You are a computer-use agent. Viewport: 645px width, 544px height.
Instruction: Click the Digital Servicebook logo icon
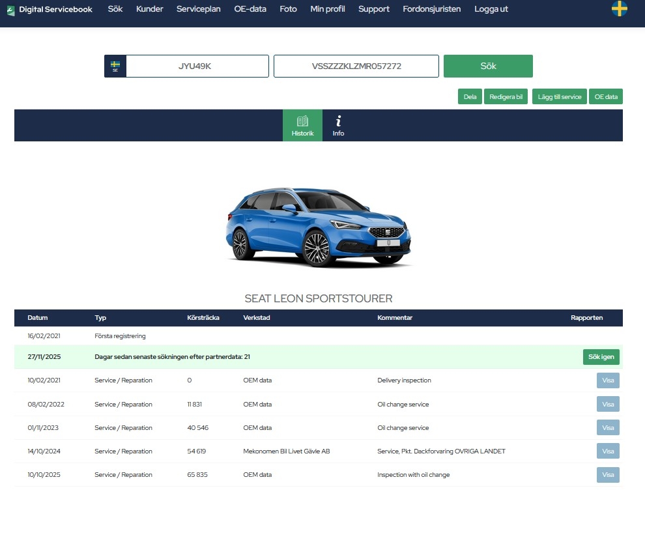pyautogui.click(x=10, y=10)
